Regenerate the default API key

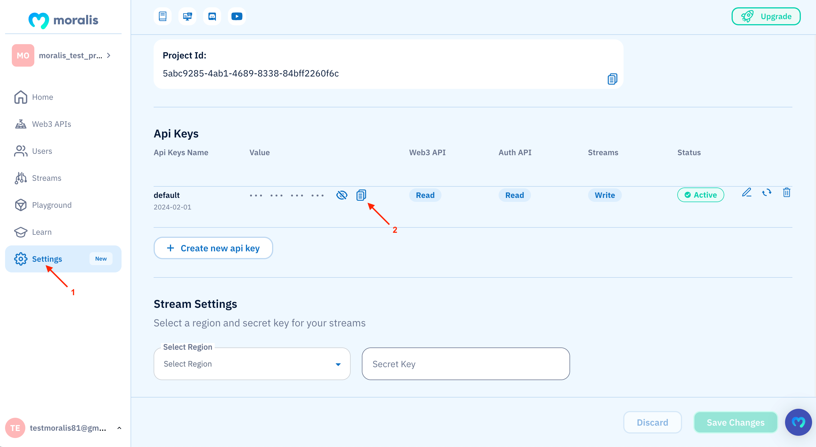coord(767,193)
